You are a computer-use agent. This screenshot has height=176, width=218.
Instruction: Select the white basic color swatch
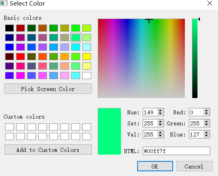(x=87, y=76)
